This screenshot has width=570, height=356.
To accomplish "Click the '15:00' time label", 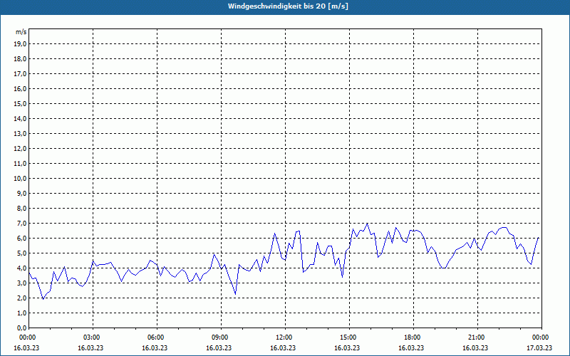I will tap(349, 337).
